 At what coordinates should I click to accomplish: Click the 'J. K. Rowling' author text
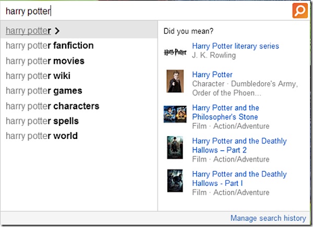(214, 55)
